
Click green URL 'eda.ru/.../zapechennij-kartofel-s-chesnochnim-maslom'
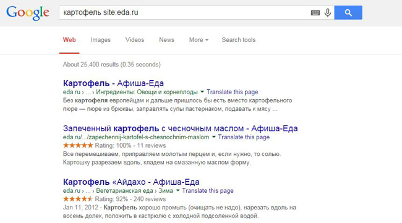click(x=136, y=137)
